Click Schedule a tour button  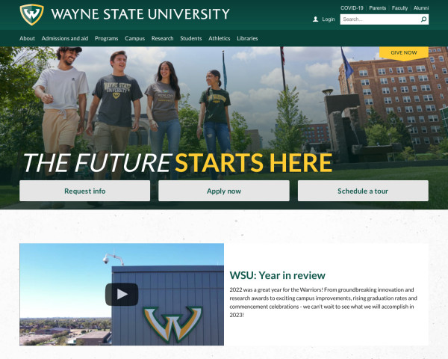(x=363, y=191)
